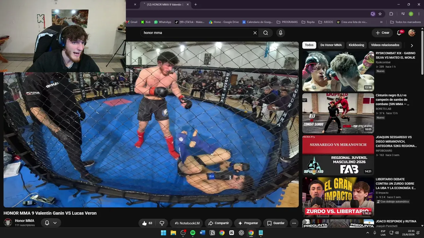The image size is (424, 238).
Task: Open Todos los marcadores folder
Action: point(405,22)
